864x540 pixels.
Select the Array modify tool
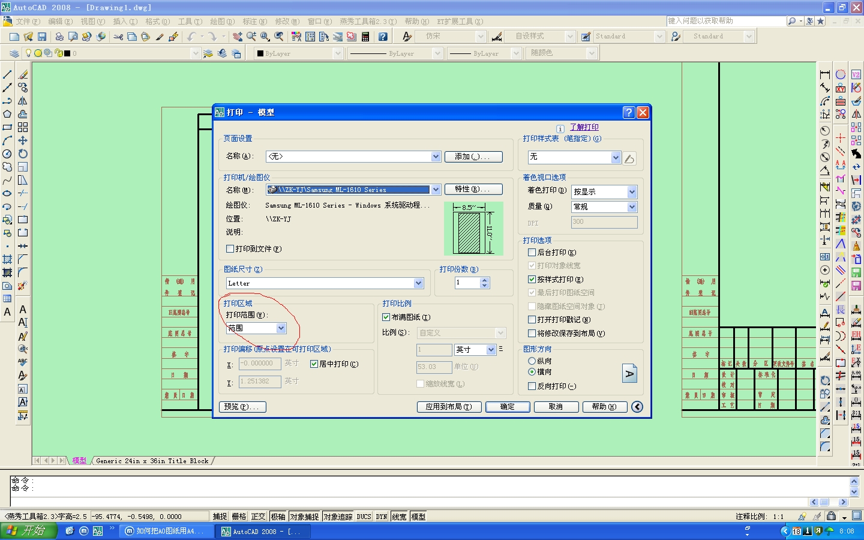[23, 127]
